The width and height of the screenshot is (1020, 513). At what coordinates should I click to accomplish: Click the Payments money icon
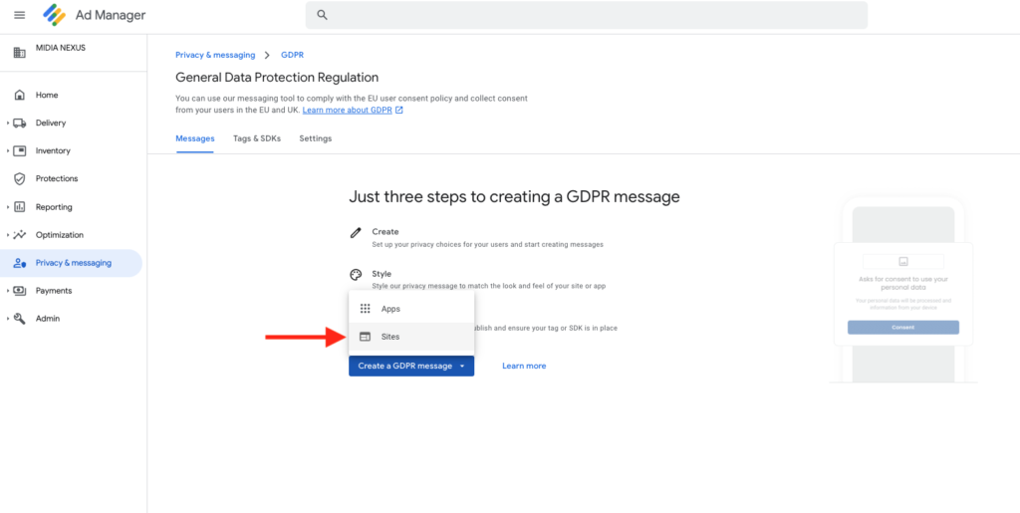[x=20, y=291]
